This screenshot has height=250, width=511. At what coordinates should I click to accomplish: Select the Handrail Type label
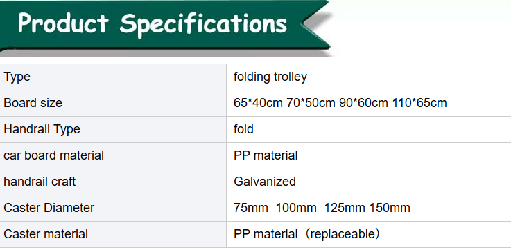pyautogui.click(x=42, y=129)
